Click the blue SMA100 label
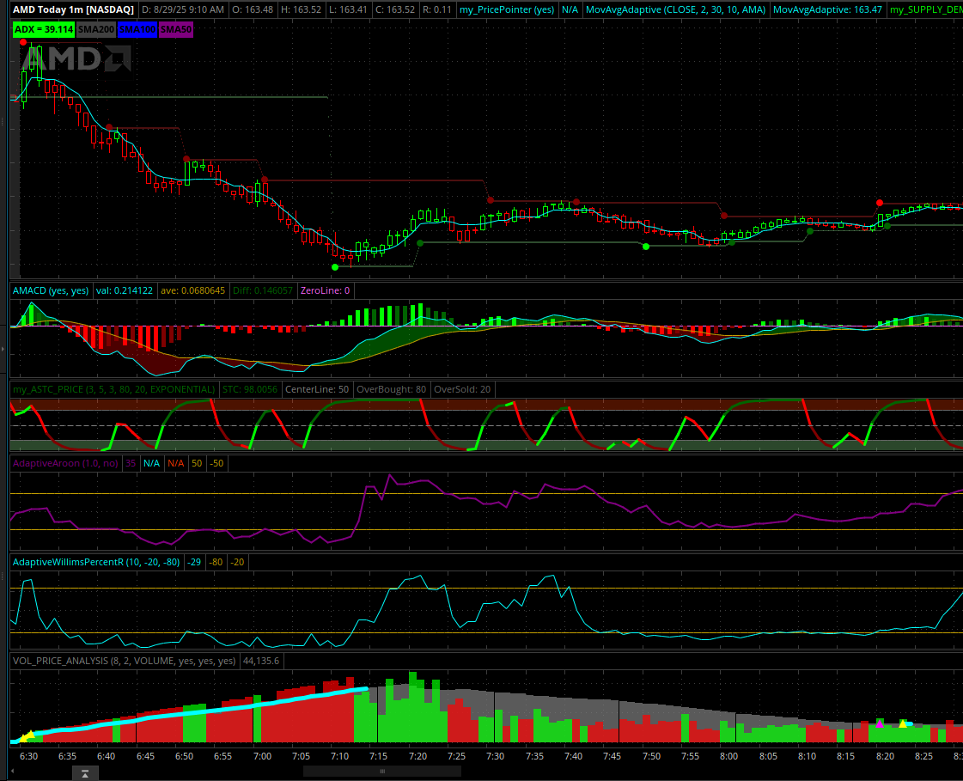 coord(137,28)
